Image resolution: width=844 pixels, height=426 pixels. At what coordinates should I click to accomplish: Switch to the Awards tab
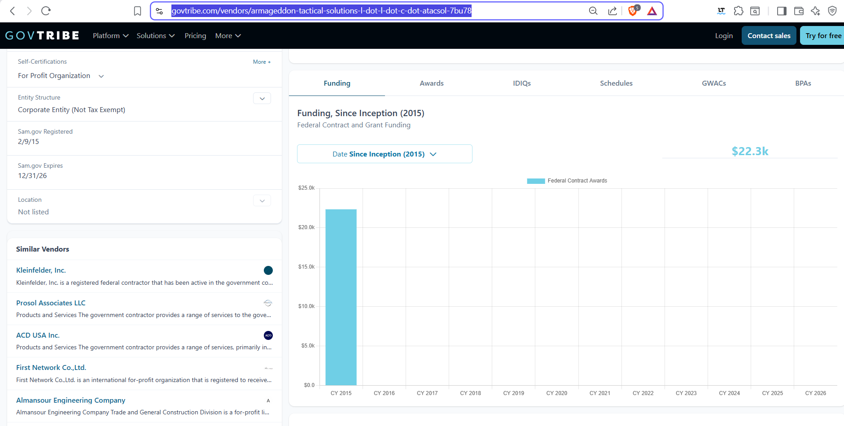(432, 83)
